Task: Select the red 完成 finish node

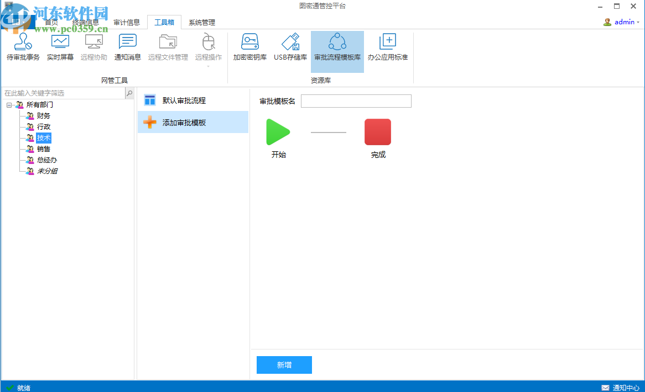Action: click(x=378, y=131)
